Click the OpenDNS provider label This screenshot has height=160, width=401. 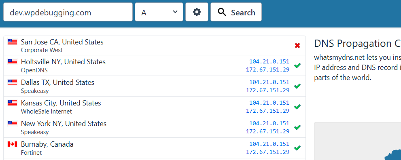(34, 70)
